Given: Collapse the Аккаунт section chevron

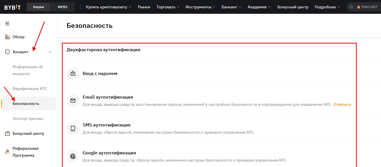Looking at the screenshot, I should (50, 52).
